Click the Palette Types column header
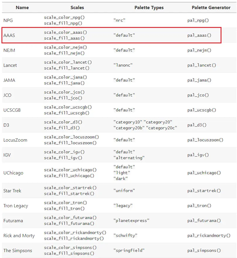 click(x=149, y=8)
